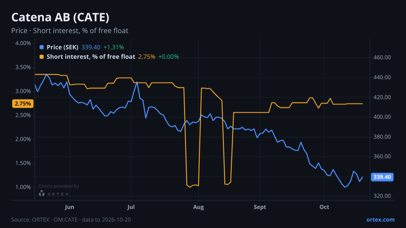406x228 pixels.
Task: Click the Oct x-axis label
Action: (324, 207)
